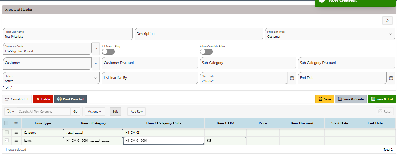Click the H1-CM-01-0001 اسمنت السويس item cell
The height and width of the screenshot is (157, 397).
[x=94, y=140]
